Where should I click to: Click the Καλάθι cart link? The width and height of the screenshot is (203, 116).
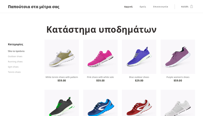[x=185, y=7]
